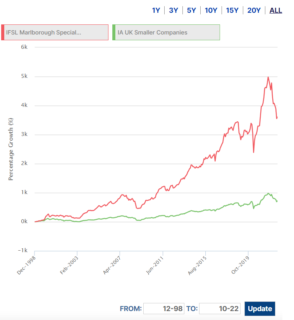Click the ALL time range link

276,10
